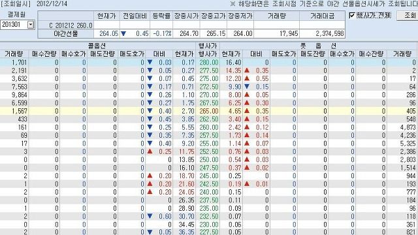Click put option current price 4.65
The image size is (418, 235).
(x=231, y=111)
